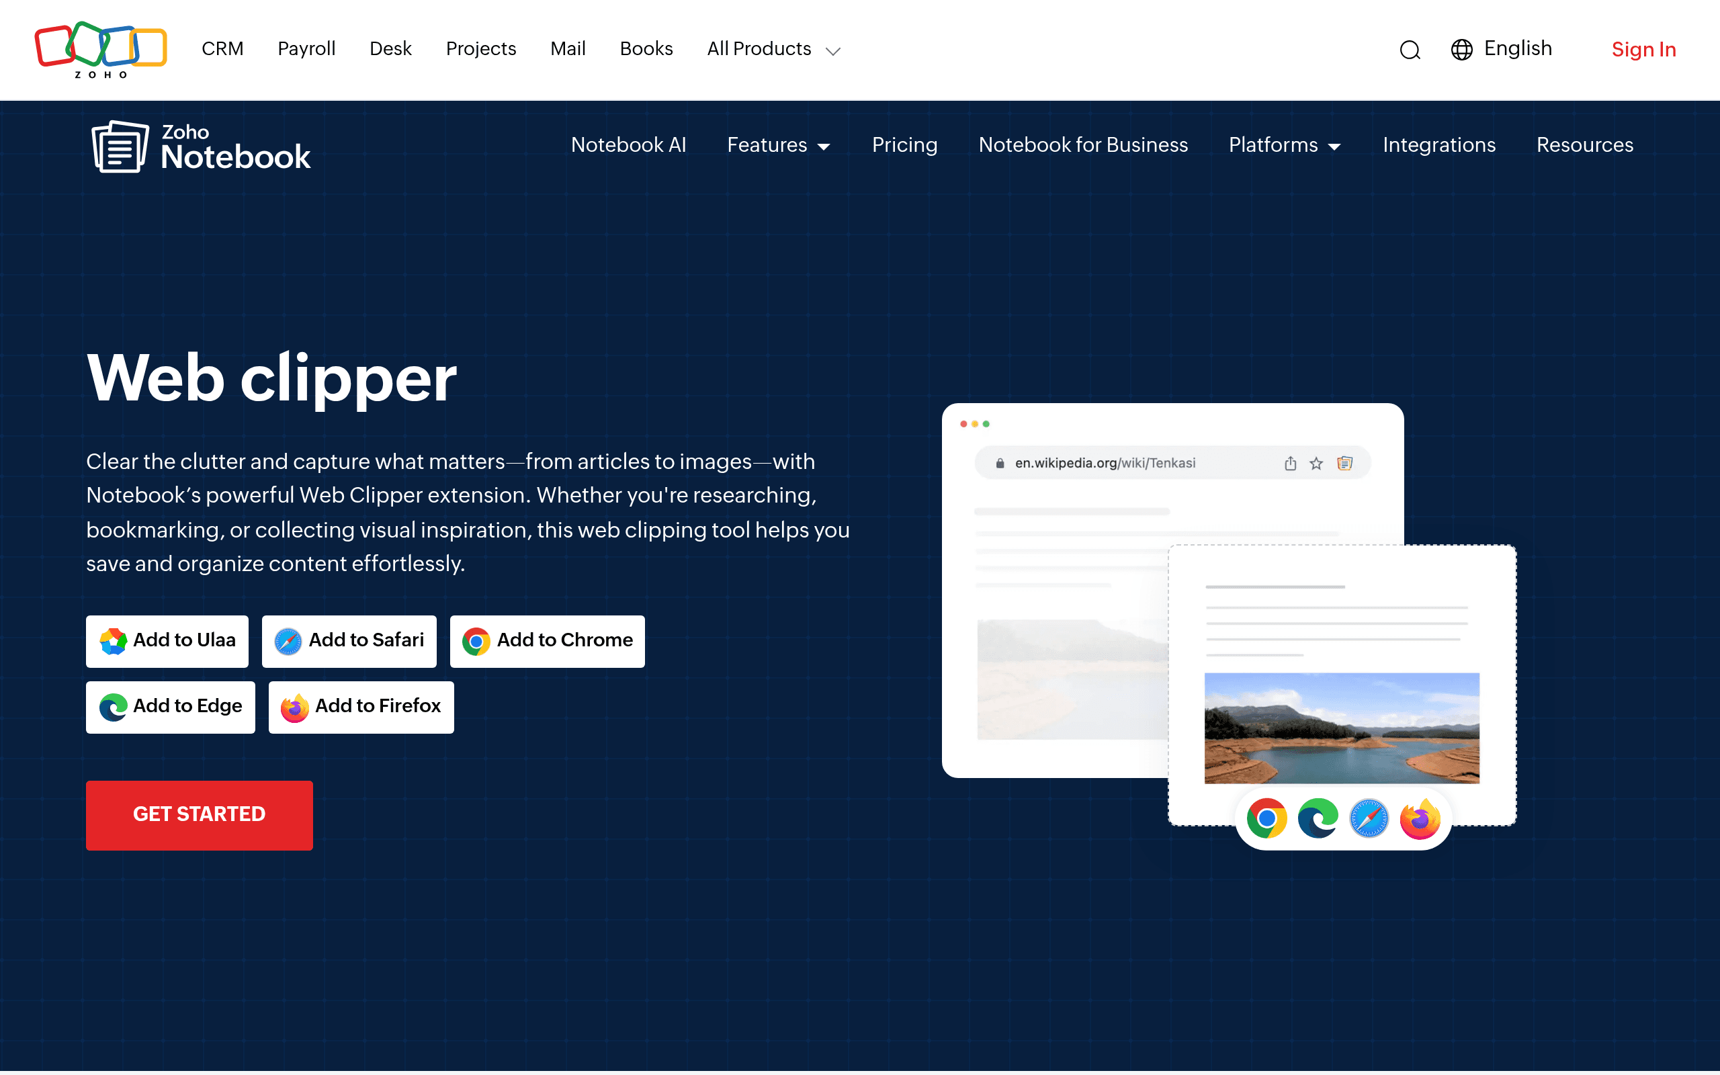This screenshot has width=1720, height=1075.
Task: Click the Safari icon in Add to Safari
Action: [288, 641]
